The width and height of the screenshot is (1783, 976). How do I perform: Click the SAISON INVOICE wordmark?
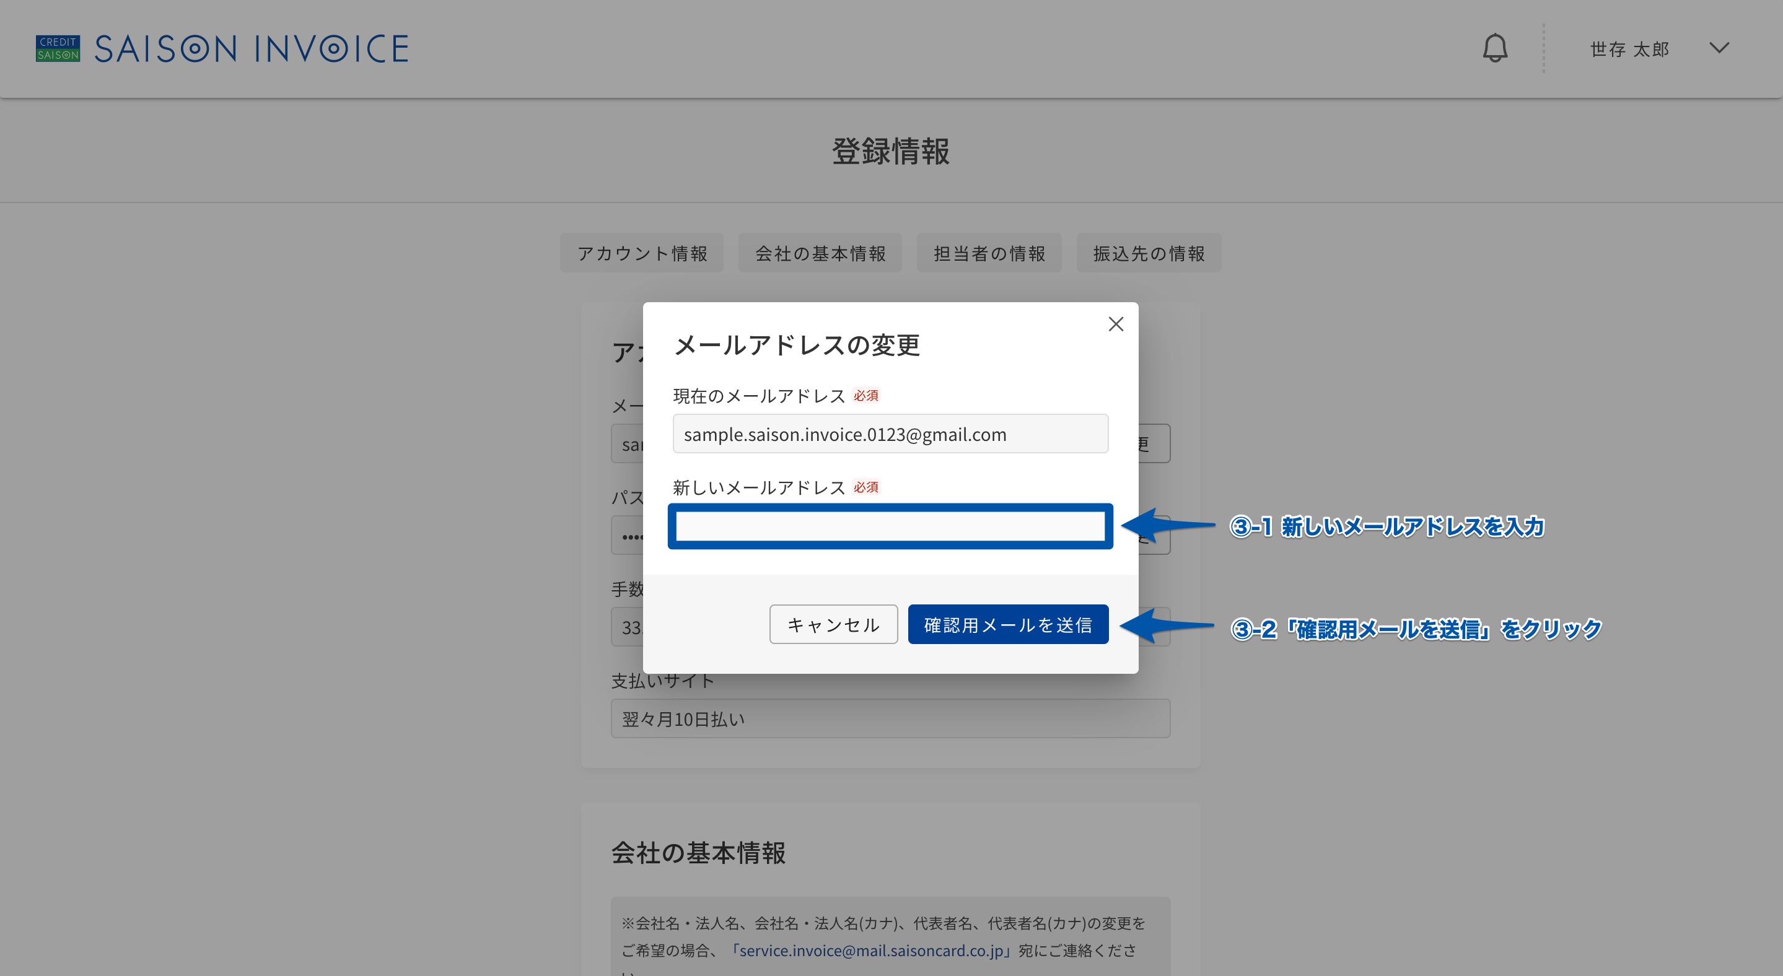click(252, 49)
